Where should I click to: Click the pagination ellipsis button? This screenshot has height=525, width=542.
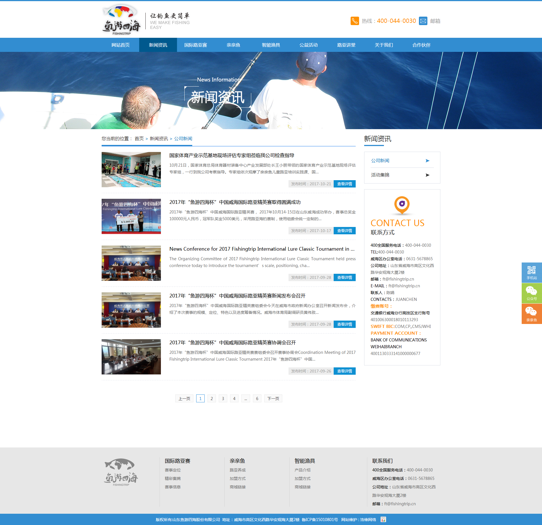pos(246,398)
